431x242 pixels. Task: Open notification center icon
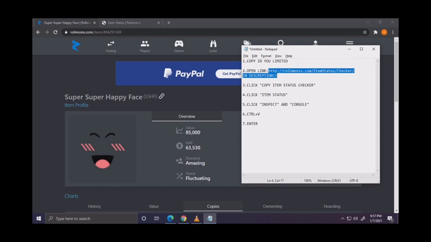tap(390, 218)
